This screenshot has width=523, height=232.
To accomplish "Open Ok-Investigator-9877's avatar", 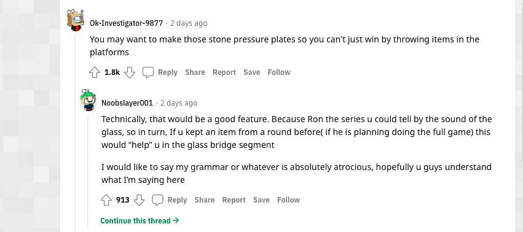I will coord(76,20).
